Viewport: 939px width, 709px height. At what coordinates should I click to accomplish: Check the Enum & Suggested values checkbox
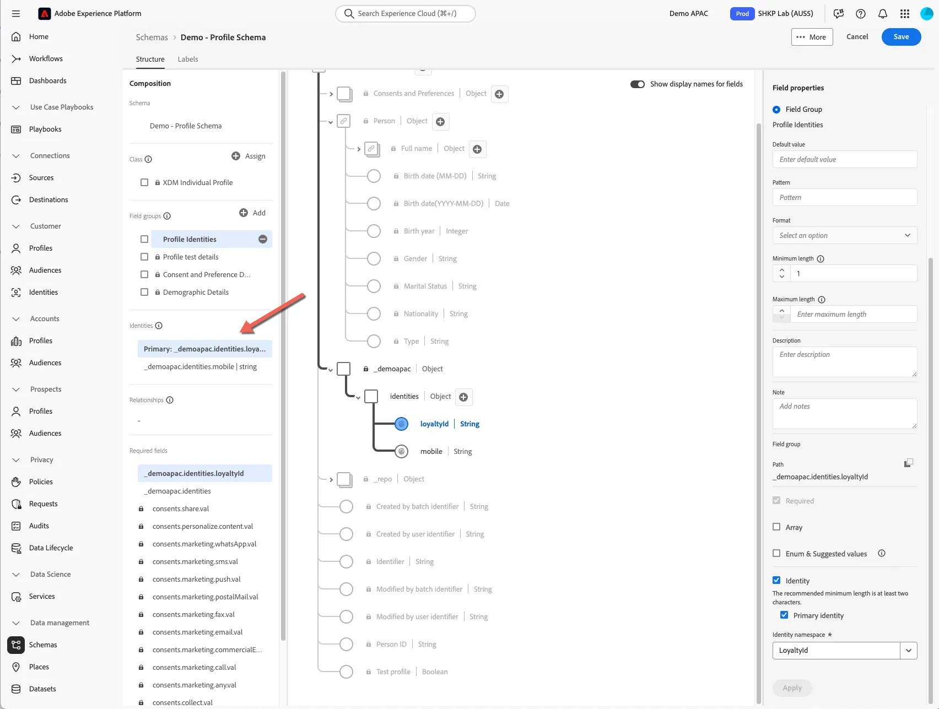[x=776, y=554]
